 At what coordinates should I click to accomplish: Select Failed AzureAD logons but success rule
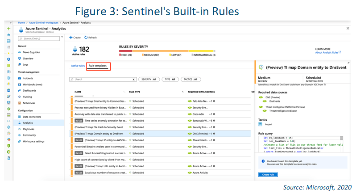pyautogui.click(x=161, y=153)
